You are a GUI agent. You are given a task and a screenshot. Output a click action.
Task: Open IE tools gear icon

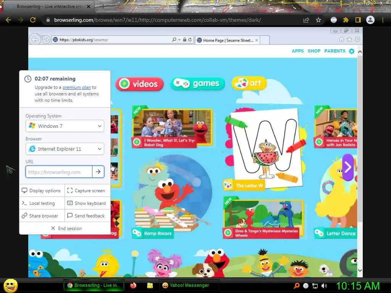point(357,39)
